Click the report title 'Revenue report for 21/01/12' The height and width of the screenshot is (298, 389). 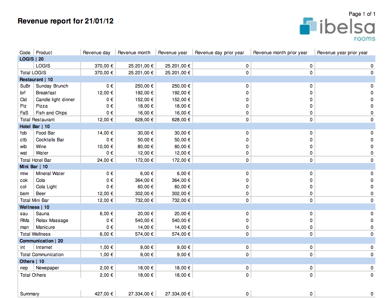[65, 21]
